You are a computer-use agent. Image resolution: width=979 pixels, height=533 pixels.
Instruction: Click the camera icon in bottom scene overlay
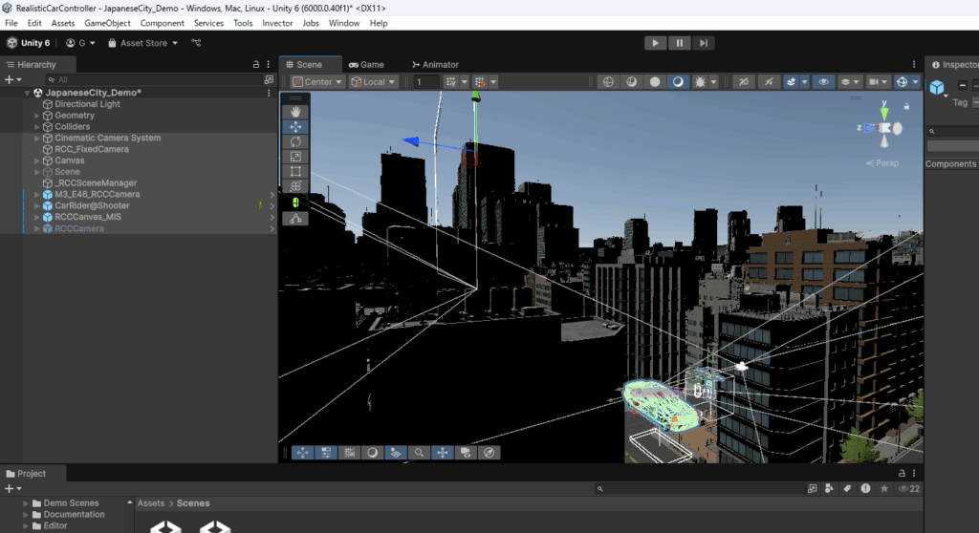coord(466,453)
